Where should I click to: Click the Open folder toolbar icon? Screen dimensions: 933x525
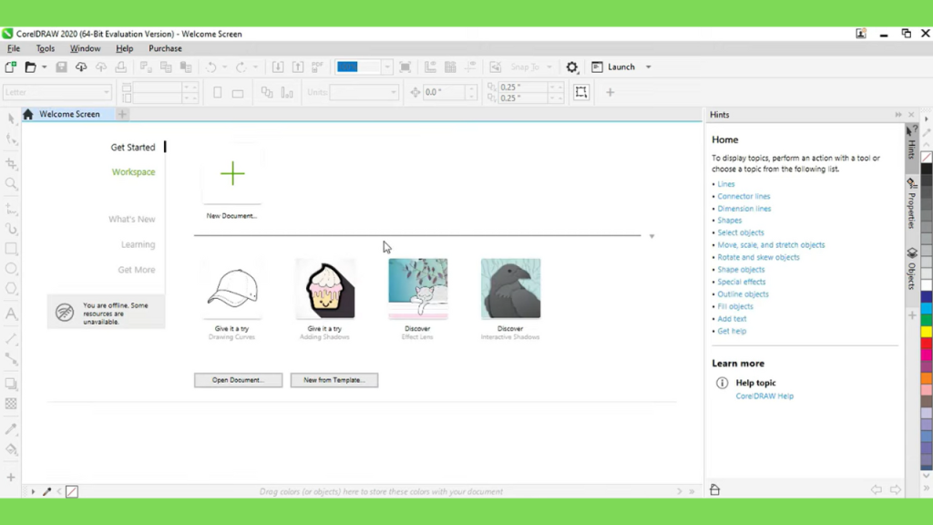pyautogui.click(x=30, y=67)
